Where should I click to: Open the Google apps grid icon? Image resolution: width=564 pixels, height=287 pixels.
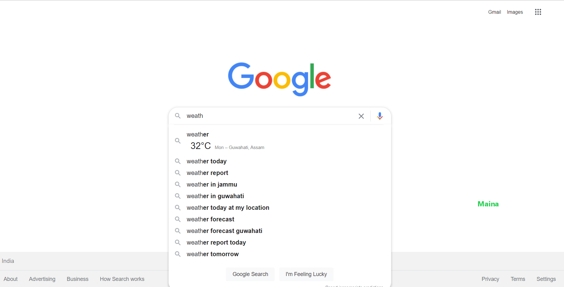point(538,12)
